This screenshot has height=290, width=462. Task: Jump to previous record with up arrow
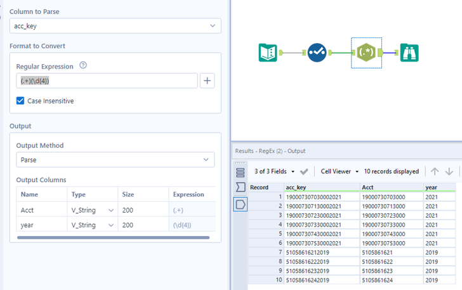tap(435, 171)
